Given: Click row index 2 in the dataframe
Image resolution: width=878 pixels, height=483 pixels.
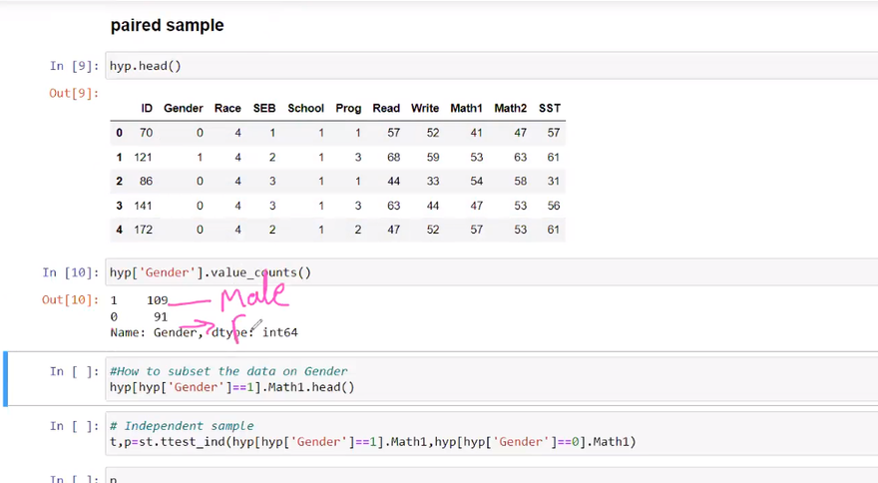Looking at the screenshot, I should pyautogui.click(x=120, y=182).
